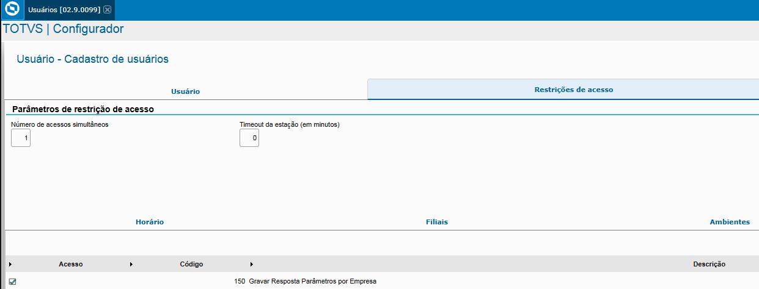
Task: Sort by the Código column header
Action: click(x=191, y=265)
